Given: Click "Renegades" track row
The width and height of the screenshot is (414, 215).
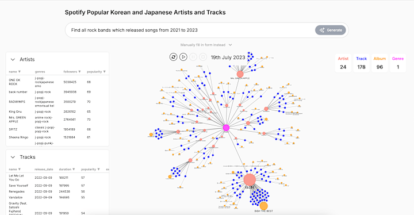Looking at the screenshot, I should 57,191.
